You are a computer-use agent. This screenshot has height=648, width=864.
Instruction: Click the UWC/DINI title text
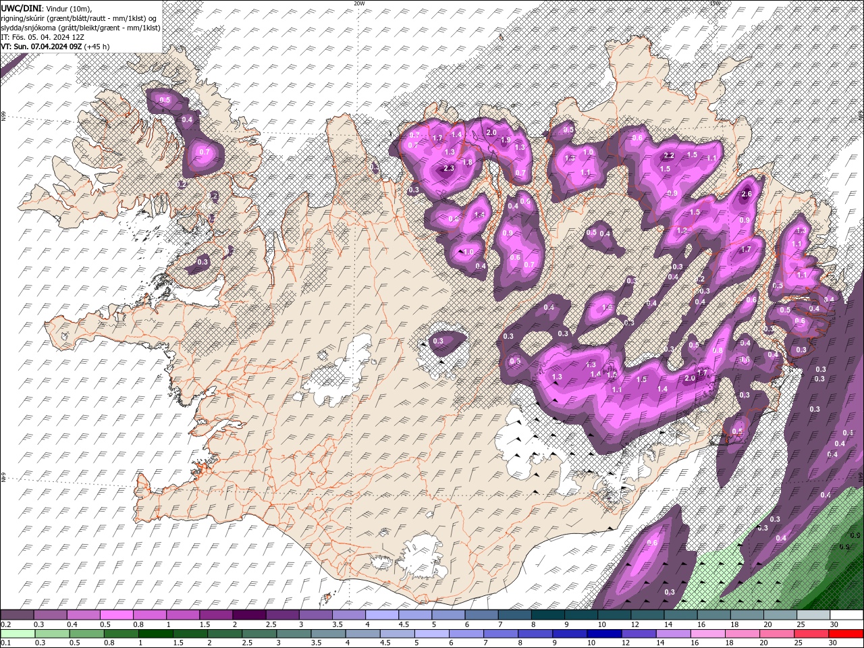pyautogui.click(x=22, y=8)
